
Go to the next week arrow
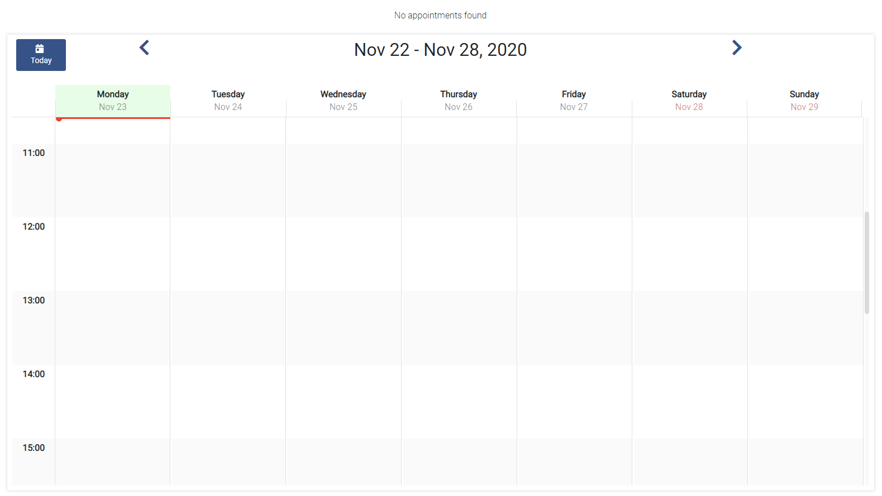coord(737,48)
